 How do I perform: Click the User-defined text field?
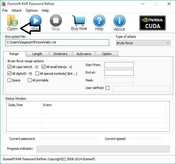pos(141,88)
